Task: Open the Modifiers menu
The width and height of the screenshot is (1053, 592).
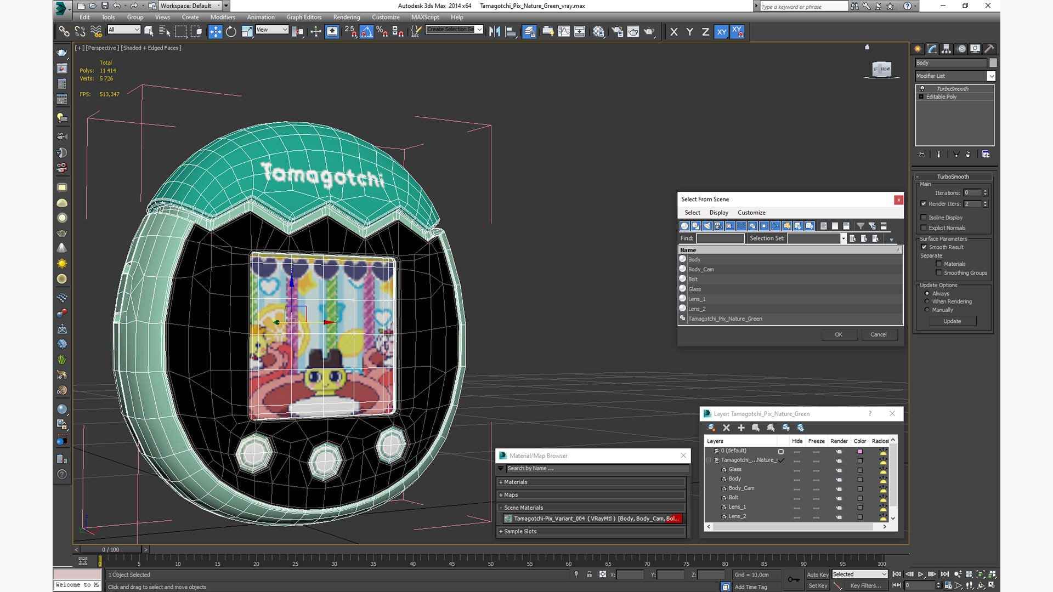Action: click(x=223, y=17)
